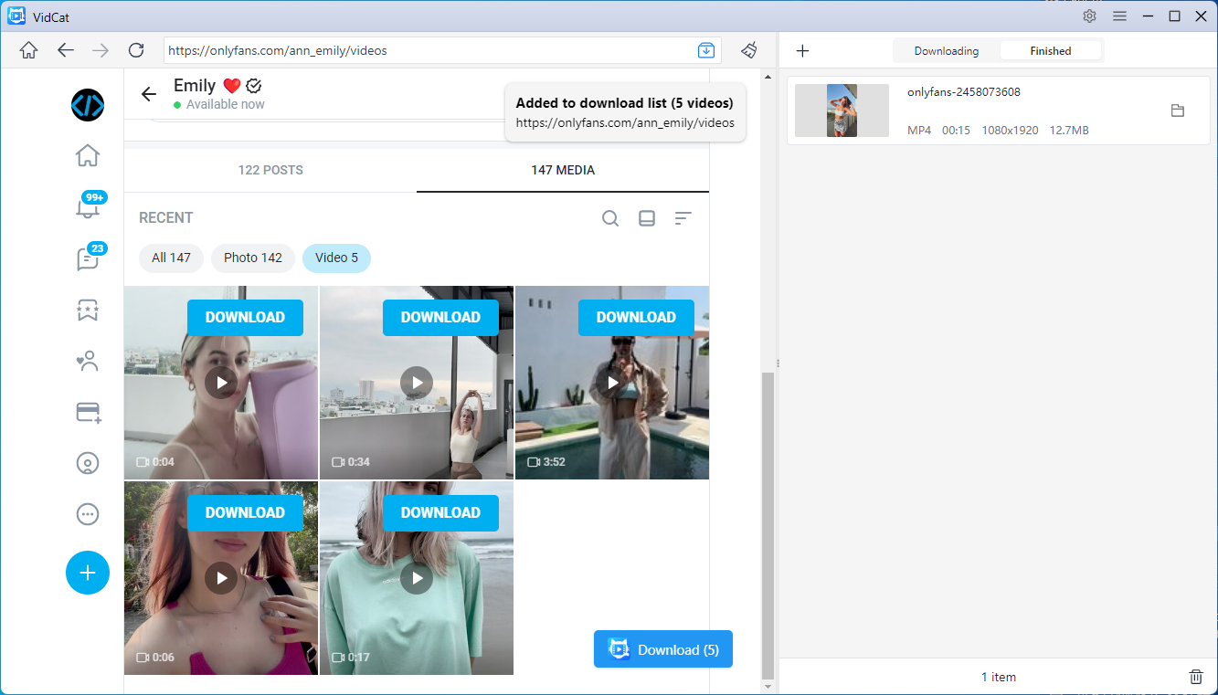
Task: Download the 0:17 video
Action: [x=440, y=512]
